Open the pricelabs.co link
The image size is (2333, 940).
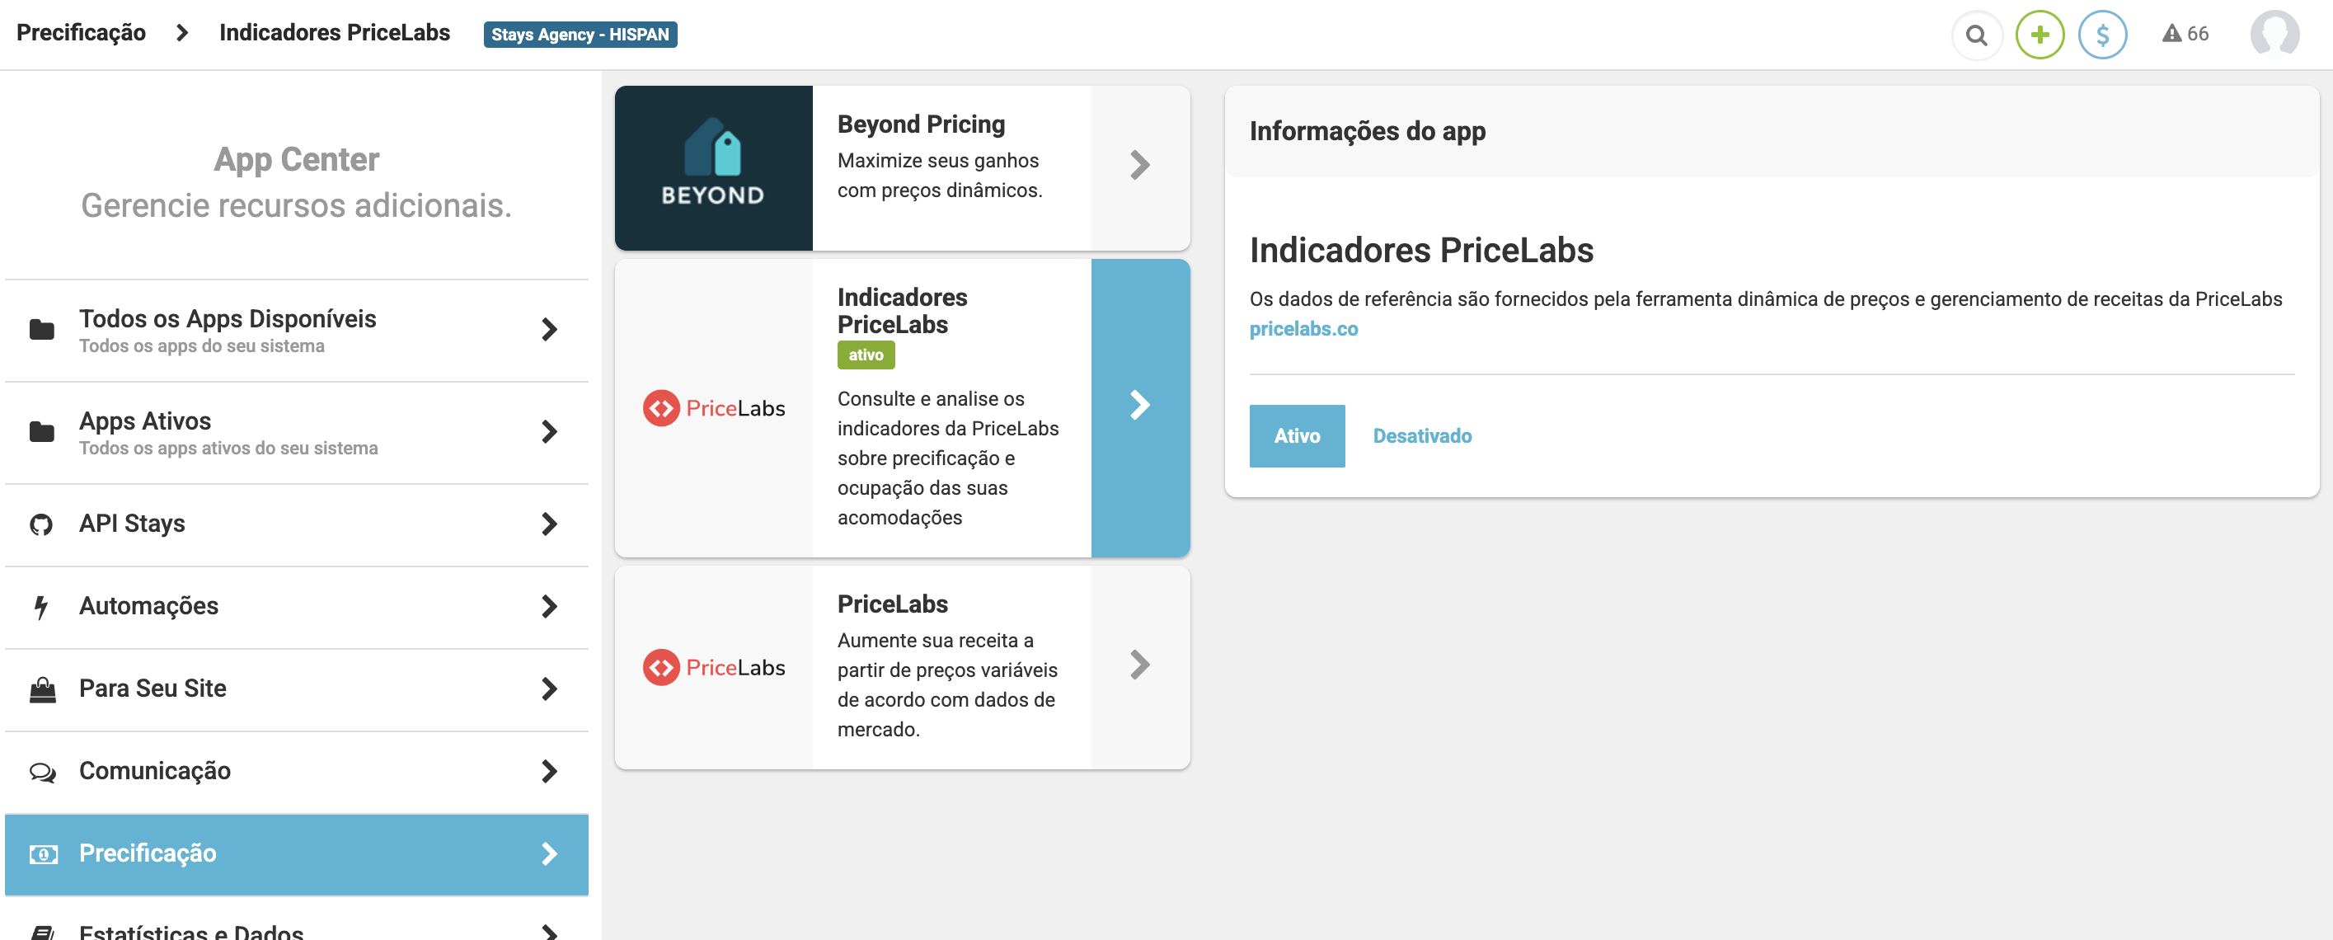coord(1303,329)
